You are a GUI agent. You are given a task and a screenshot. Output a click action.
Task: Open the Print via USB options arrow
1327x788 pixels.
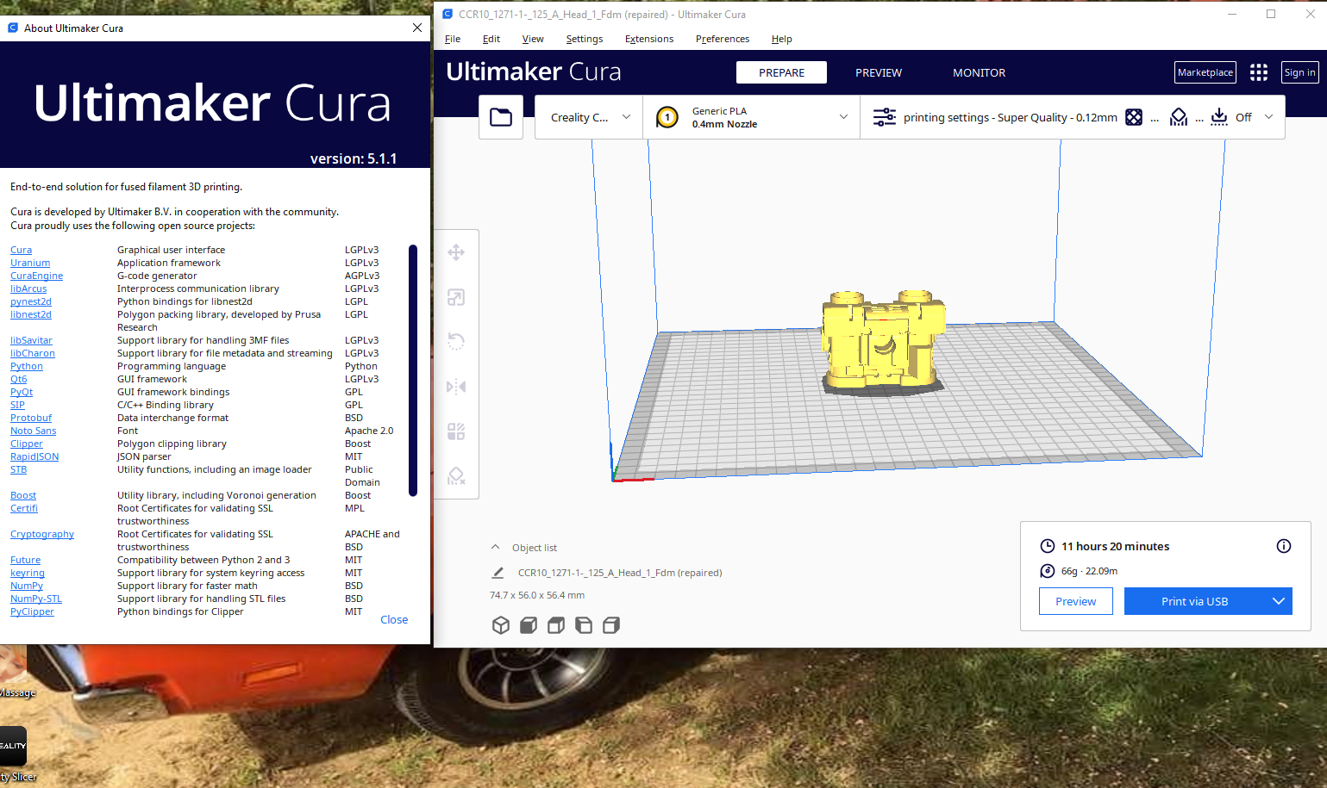[1279, 601]
